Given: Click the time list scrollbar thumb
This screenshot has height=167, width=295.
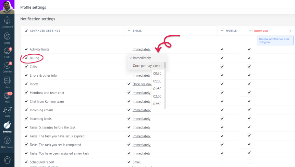Looking at the screenshot, I should coord(165,65).
